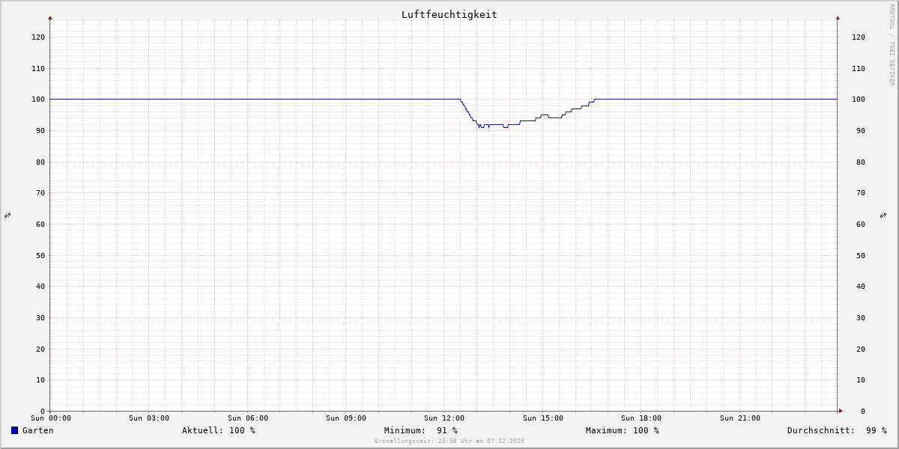Click the Sun 12:00 time axis label
The height and width of the screenshot is (449, 899).
(444, 418)
